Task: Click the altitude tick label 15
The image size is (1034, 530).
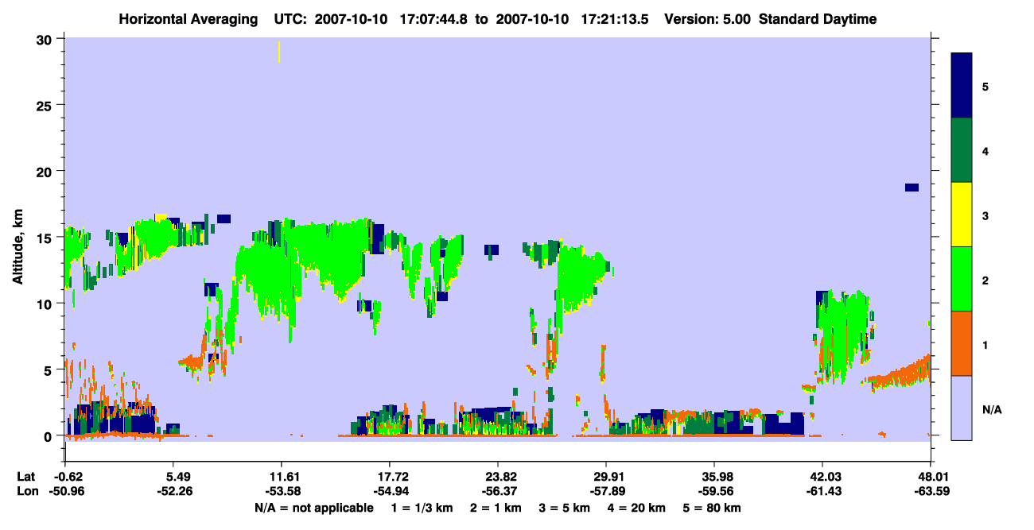Action: click(x=46, y=238)
